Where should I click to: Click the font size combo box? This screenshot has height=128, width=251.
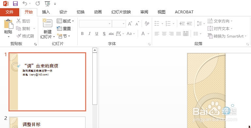(119, 24)
